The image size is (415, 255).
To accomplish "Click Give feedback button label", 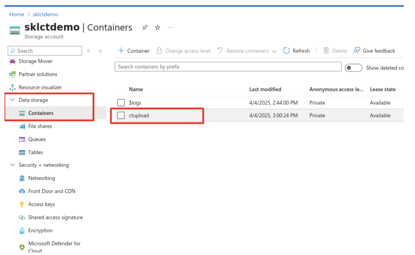I will pyautogui.click(x=379, y=51).
